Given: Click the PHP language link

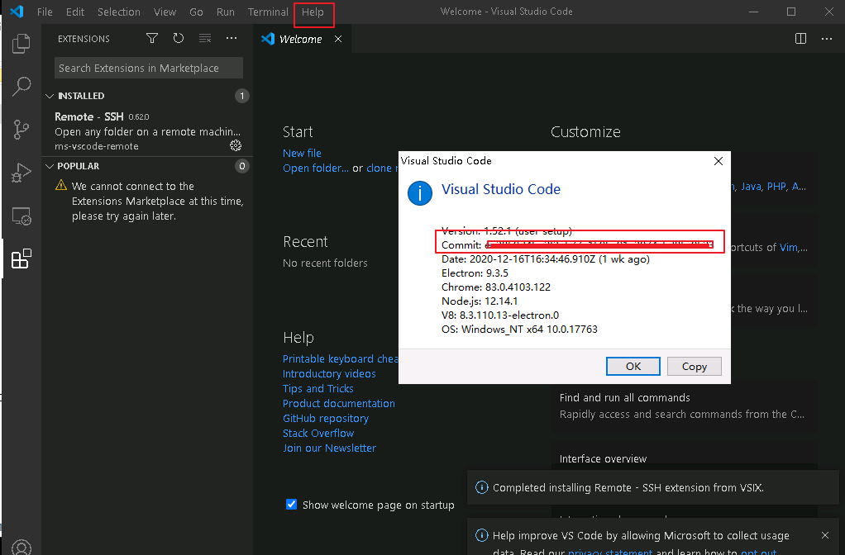Looking at the screenshot, I should 776,187.
